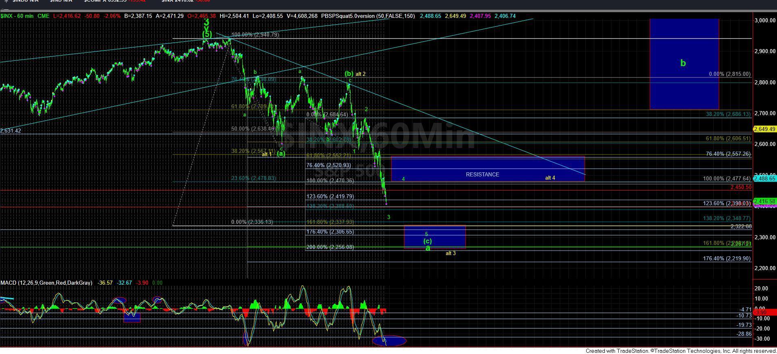
Task: Open the PBSPSquat5.0version indicator label
Action: tap(368, 16)
